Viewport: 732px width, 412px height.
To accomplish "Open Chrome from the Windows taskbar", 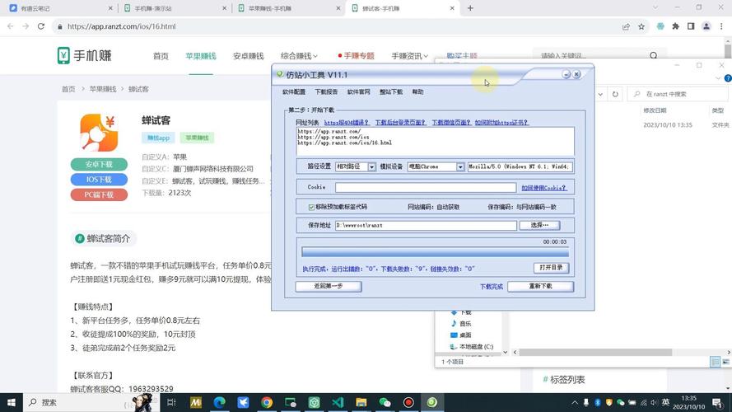I will click(x=267, y=402).
